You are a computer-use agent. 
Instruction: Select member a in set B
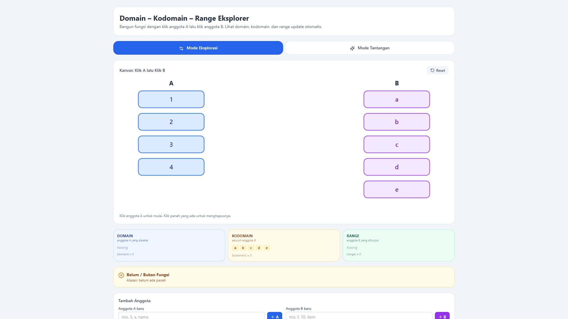click(x=397, y=99)
